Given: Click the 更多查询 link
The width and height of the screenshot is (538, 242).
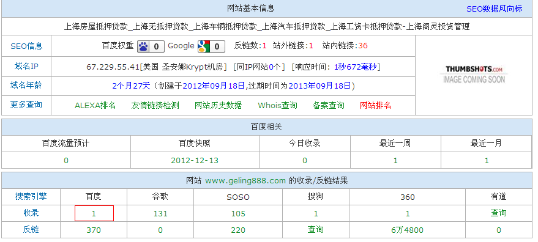Looking at the screenshot, I should (x=26, y=105).
